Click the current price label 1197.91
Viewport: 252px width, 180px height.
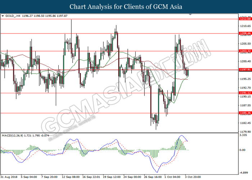245,69
